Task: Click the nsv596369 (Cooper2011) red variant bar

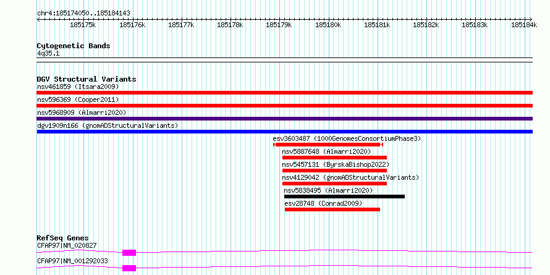Action: 284,106
